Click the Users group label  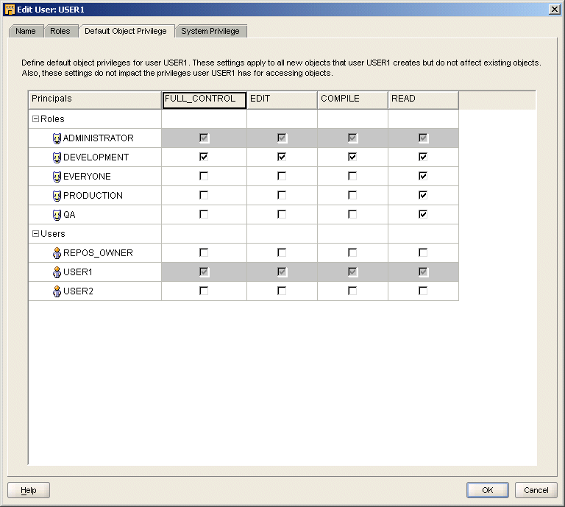point(53,234)
